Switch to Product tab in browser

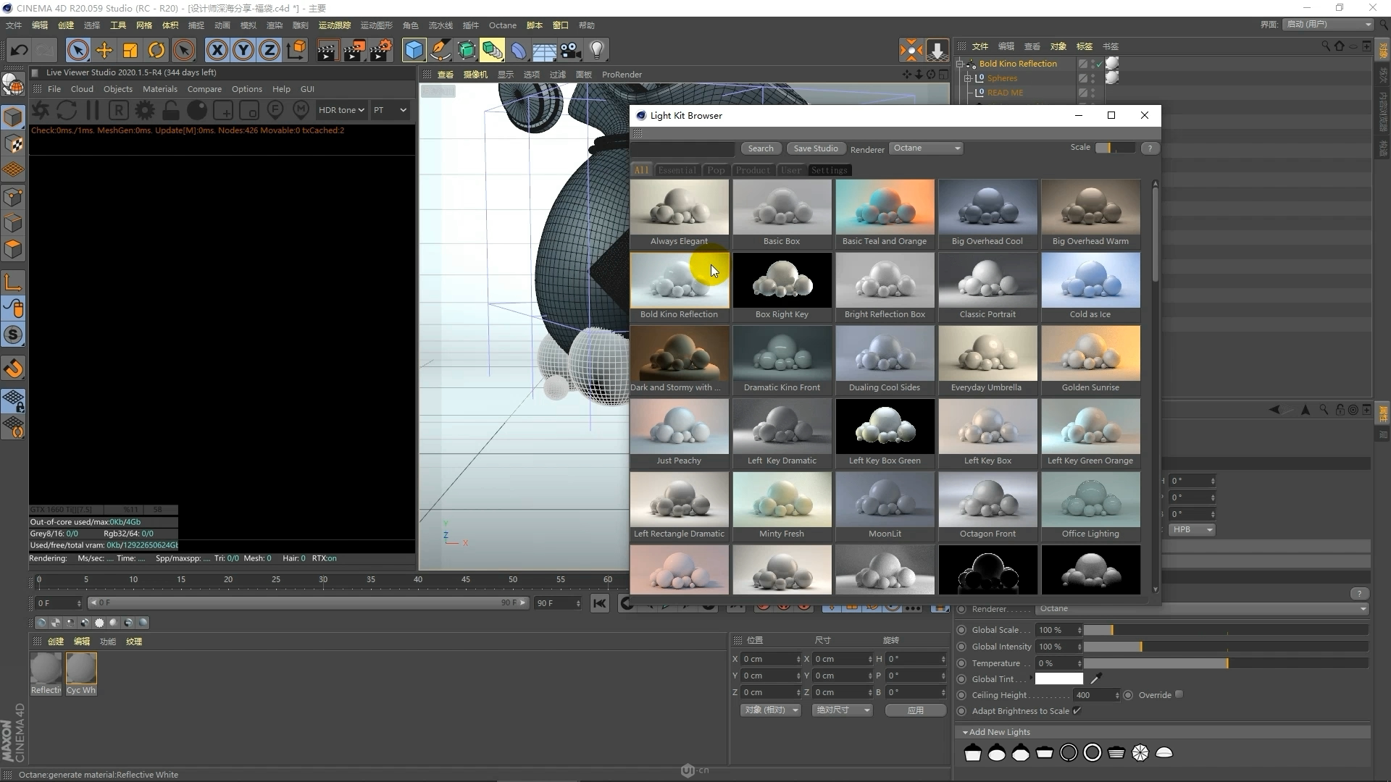coord(753,170)
